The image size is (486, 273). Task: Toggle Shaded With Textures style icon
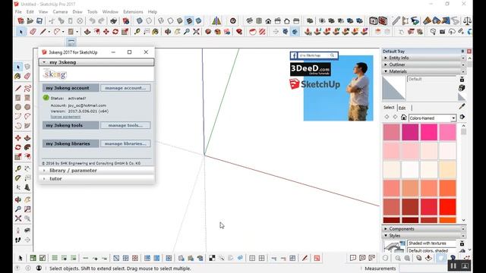point(189,21)
